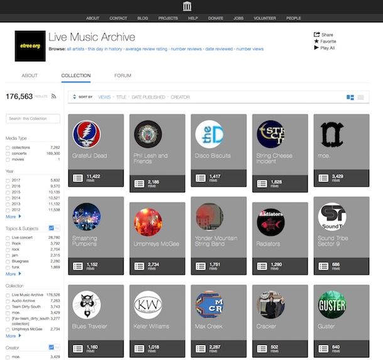Check the Team Dirty South collection filter

pos(8,307)
